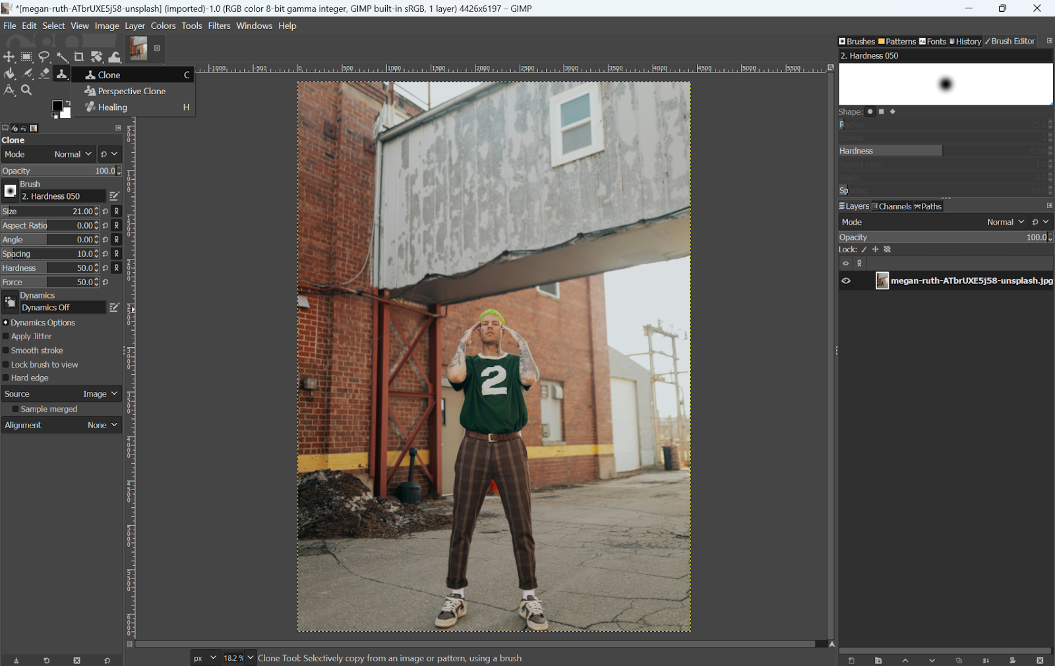Image resolution: width=1055 pixels, height=666 pixels.
Task: Select the Bucket Fill tool
Action: tap(9, 74)
